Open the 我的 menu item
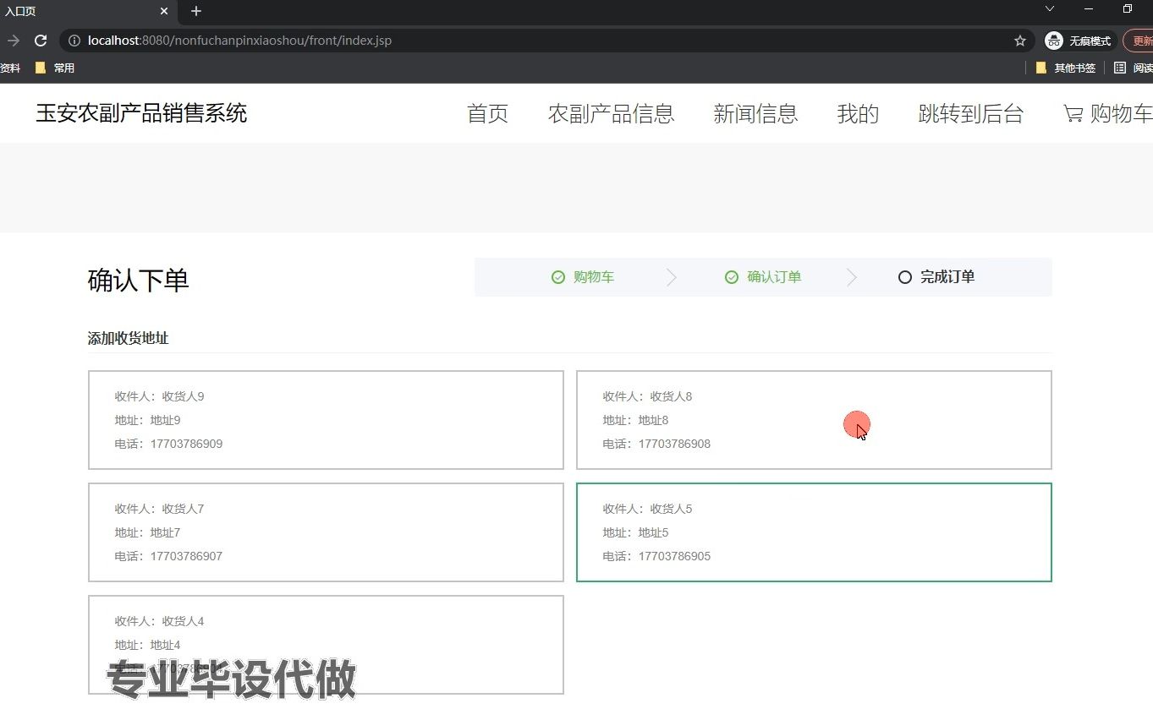 pos(858,114)
